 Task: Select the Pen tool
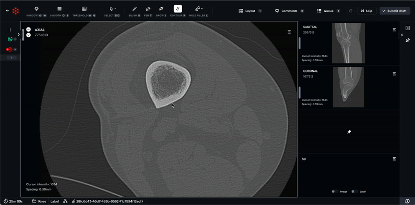point(148,11)
